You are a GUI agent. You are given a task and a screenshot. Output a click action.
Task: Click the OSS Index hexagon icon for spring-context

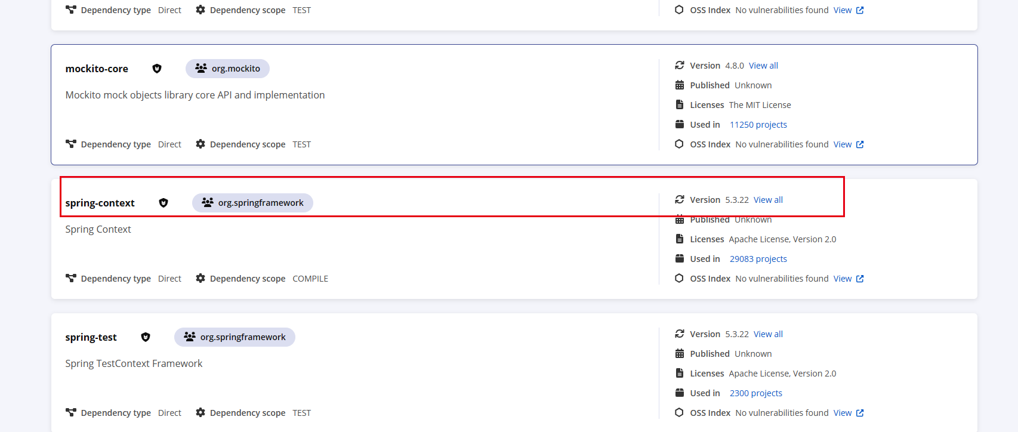coord(679,278)
